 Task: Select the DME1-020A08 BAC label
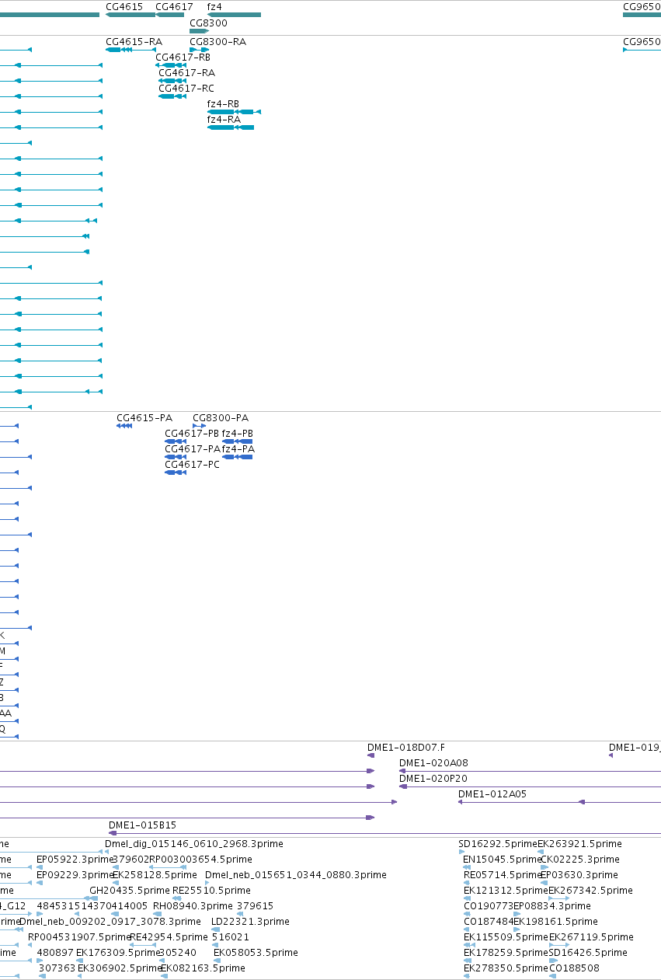[433, 763]
